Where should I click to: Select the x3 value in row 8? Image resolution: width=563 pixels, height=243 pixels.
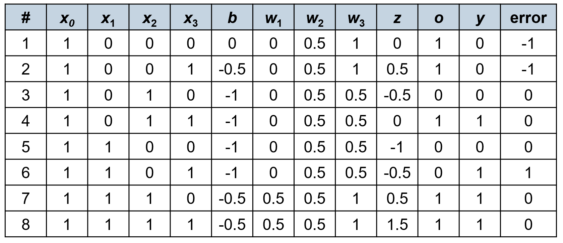coord(191,224)
